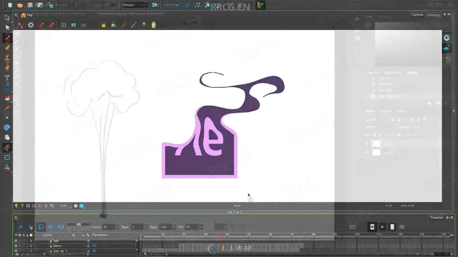This screenshot has height=257, width=458.
Task: Toggle the light table bulb icon
Action: [16, 206]
